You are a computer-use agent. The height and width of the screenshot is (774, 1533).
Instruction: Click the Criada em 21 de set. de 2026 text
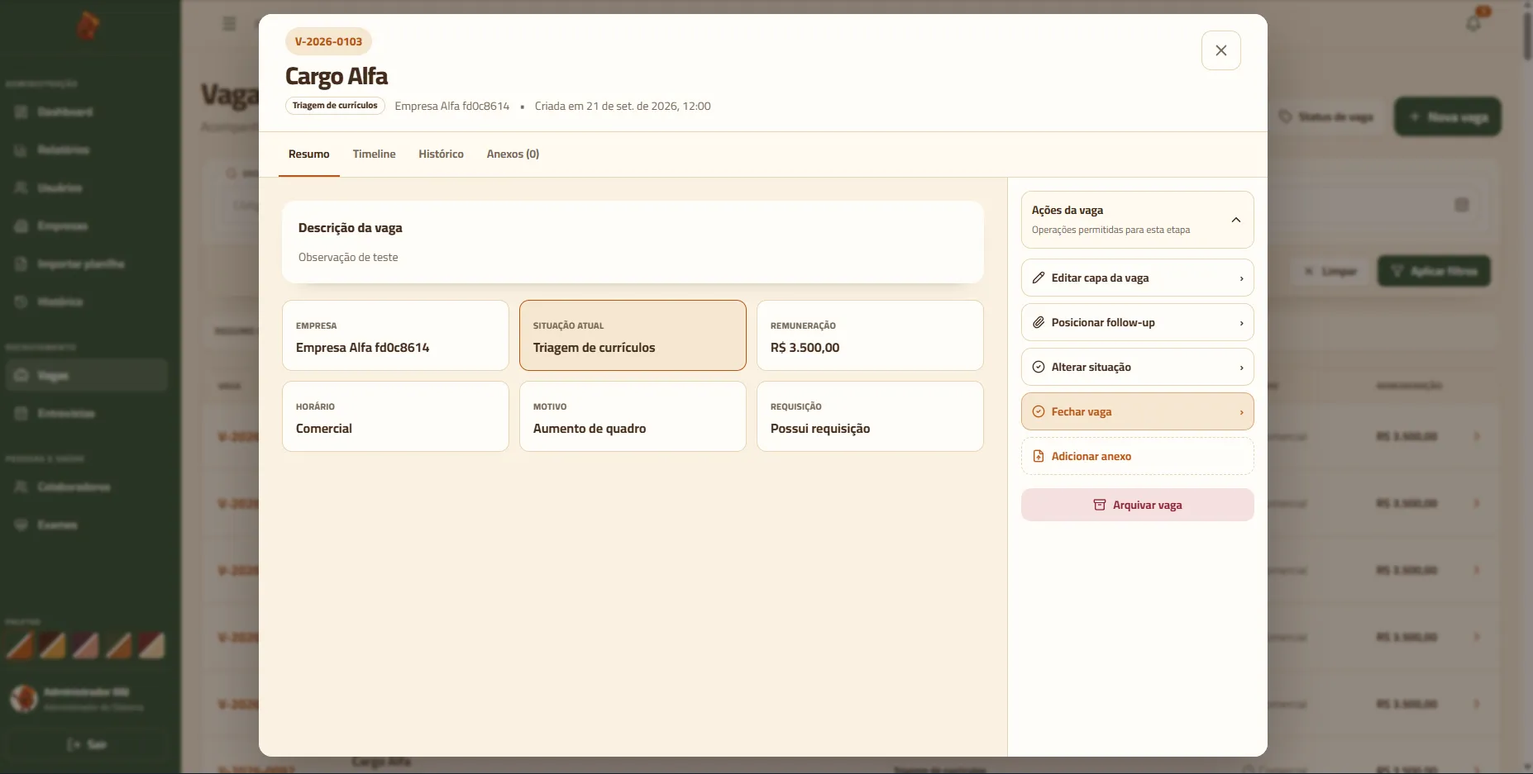623,106
